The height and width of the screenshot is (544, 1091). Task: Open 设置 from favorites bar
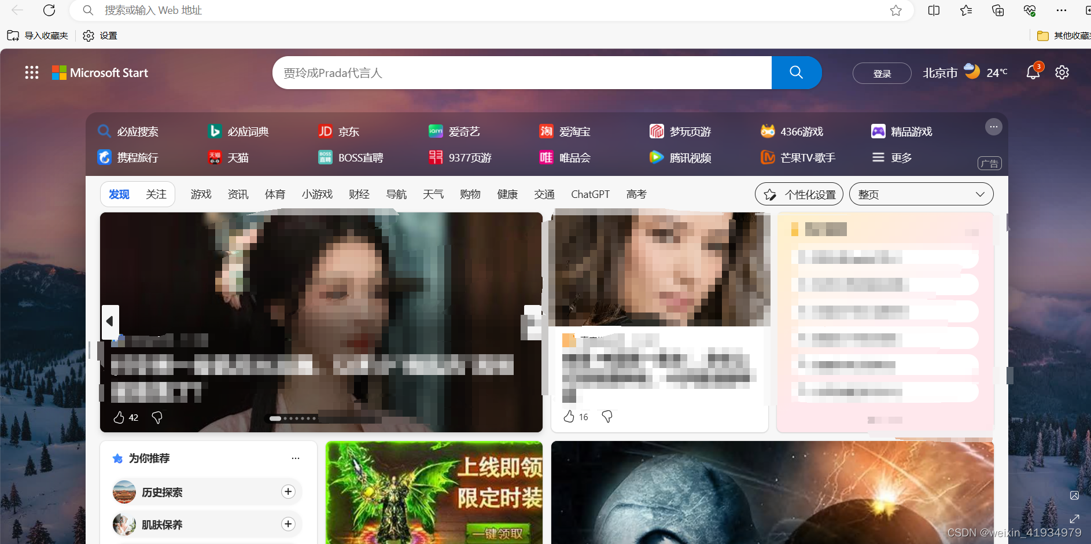pos(100,36)
